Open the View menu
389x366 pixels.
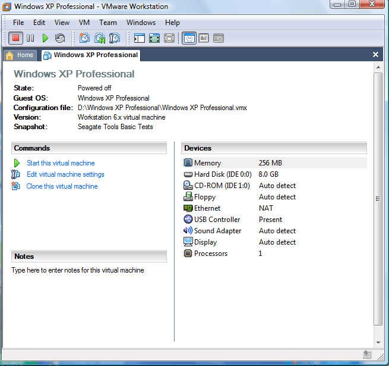pos(62,23)
